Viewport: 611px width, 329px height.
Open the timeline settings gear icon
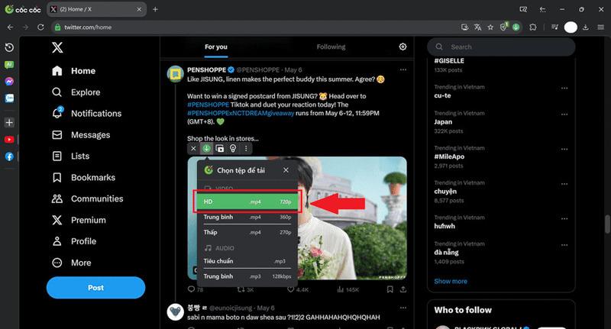point(402,47)
